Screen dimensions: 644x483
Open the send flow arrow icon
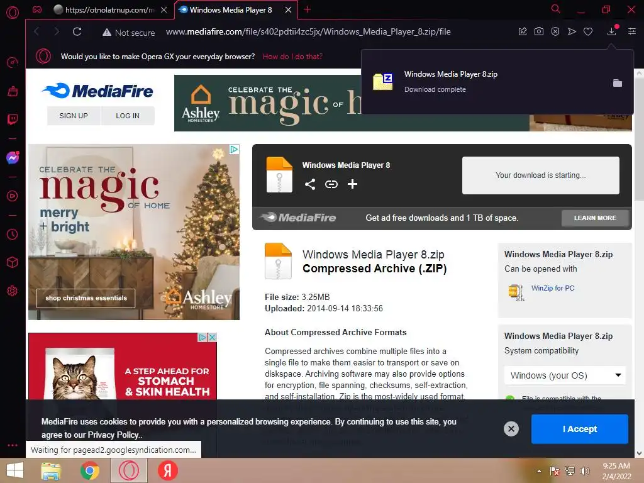(572, 31)
